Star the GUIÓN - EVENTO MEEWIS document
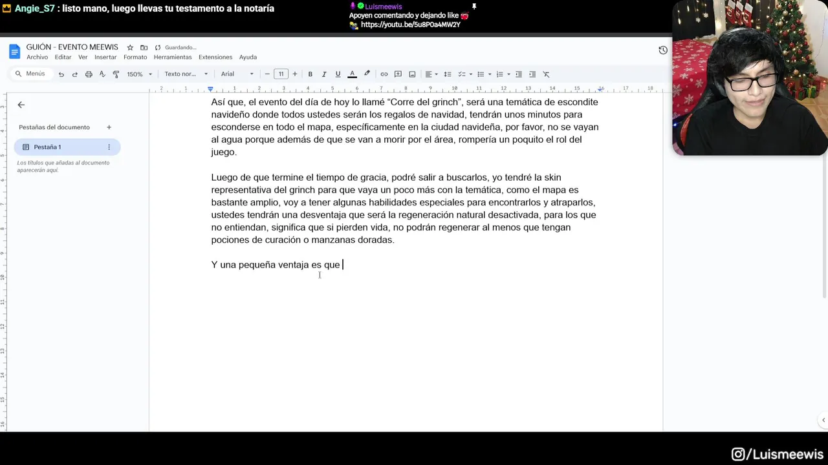This screenshot has height=465, width=828. 130,48
